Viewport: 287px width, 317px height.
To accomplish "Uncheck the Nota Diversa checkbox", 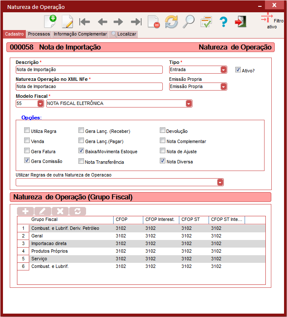I will coord(162,161).
